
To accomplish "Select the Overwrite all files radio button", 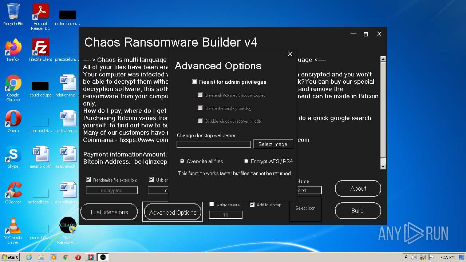I will tap(182, 161).
